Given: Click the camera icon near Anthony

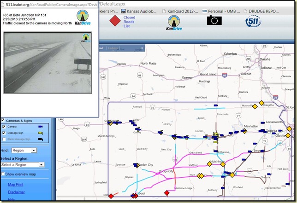Looking at the screenshot, I should 223,188.
